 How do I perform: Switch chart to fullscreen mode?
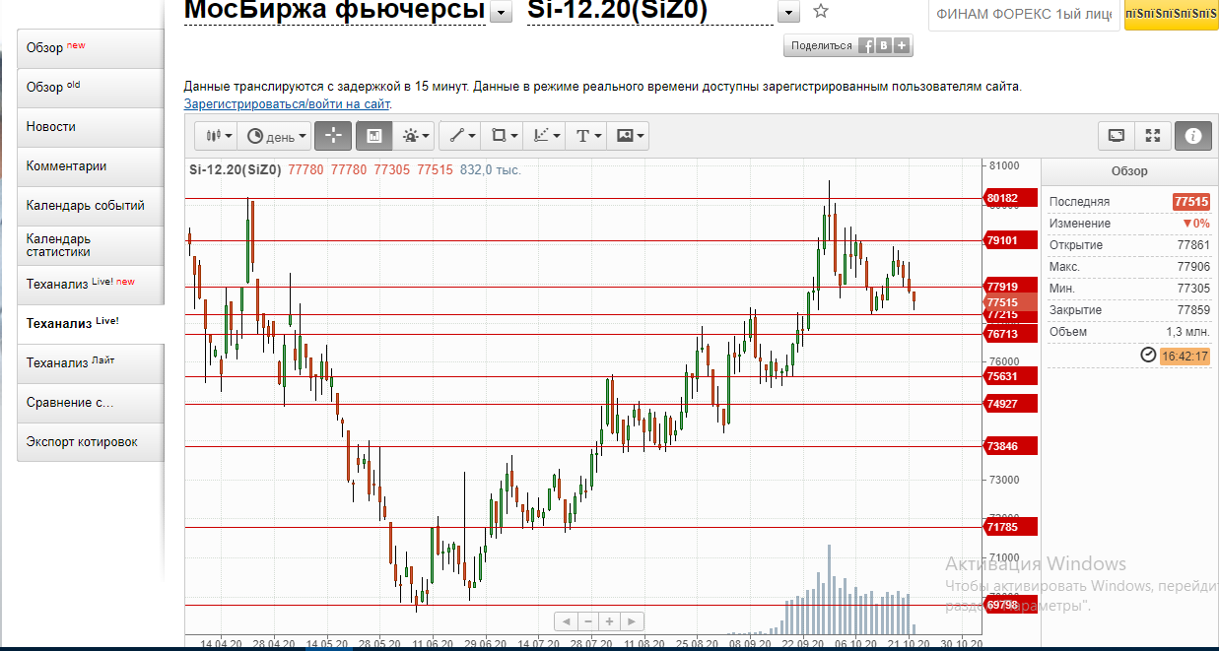1154,136
